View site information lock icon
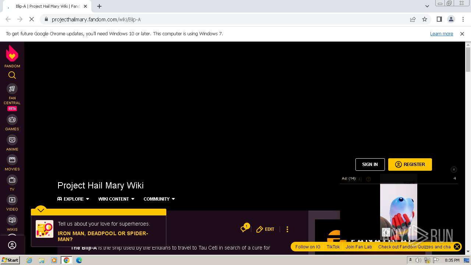Image resolution: width=471 pixels, height=265 pixels. pos(46,20)
